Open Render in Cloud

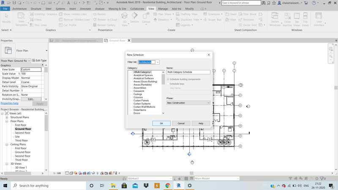tap(105, 19)
